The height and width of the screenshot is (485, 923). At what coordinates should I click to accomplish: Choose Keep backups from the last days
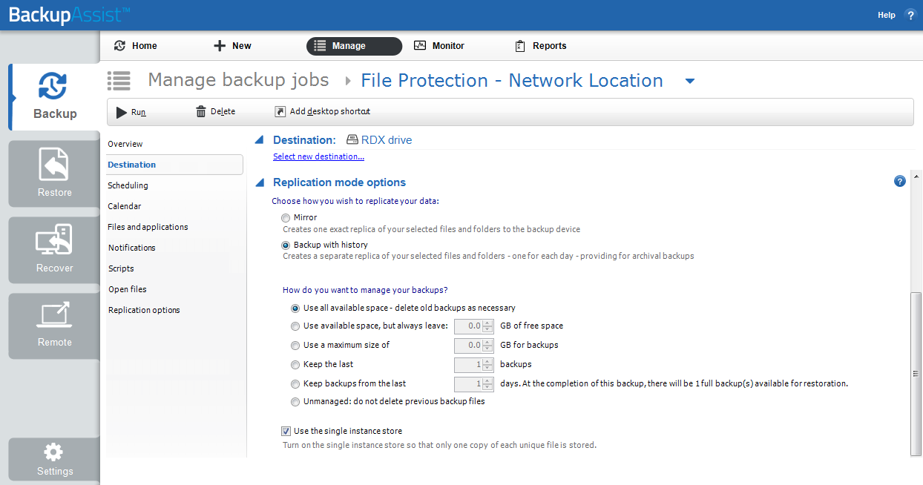point(295,383)
